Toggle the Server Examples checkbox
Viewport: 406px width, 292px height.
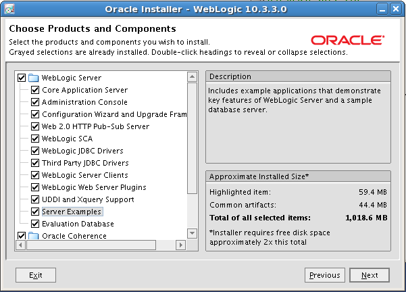coord(35,212)
